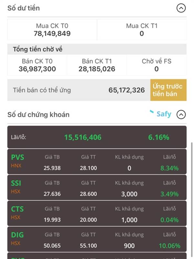Click DIG KL khả dụng 900 value
Viewport: 194px width, 259px height.
[129, 246]
